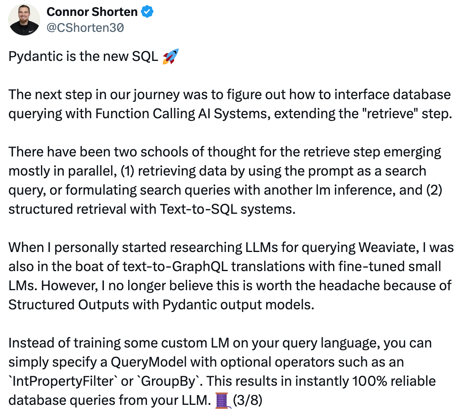Click the thread spool emoji near (3/8)

pyautogui.click(x=223, y=401)
